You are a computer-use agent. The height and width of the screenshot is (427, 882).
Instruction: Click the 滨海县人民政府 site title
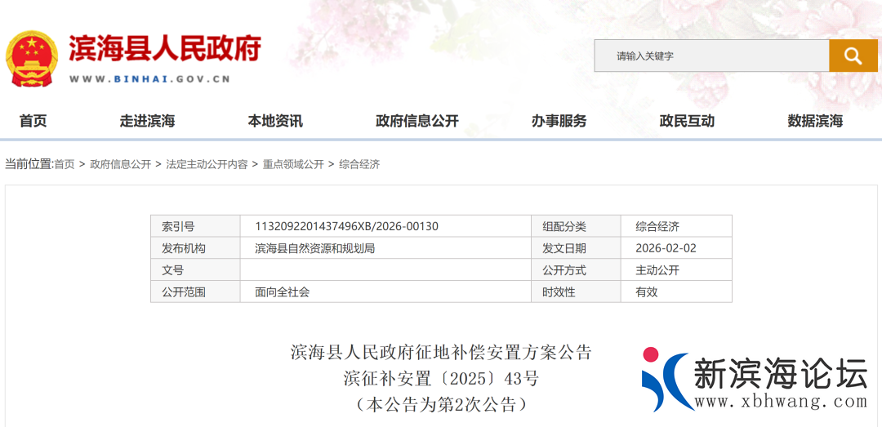[164, 49]
